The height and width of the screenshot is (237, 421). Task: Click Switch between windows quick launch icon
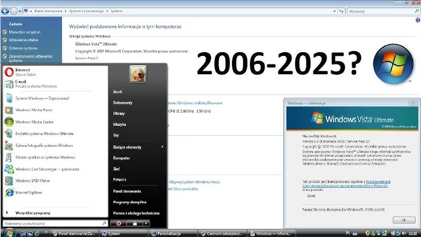click(x=30, y=234)
